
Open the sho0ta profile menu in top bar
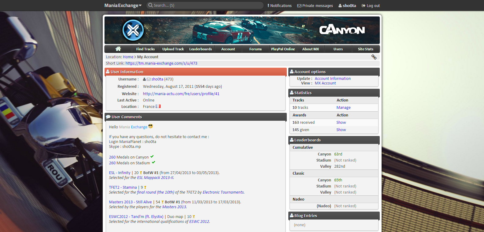[x=347, y=5]
